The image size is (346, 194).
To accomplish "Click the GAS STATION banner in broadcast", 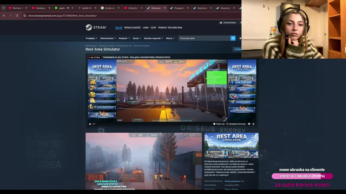I will coord(242,82).
